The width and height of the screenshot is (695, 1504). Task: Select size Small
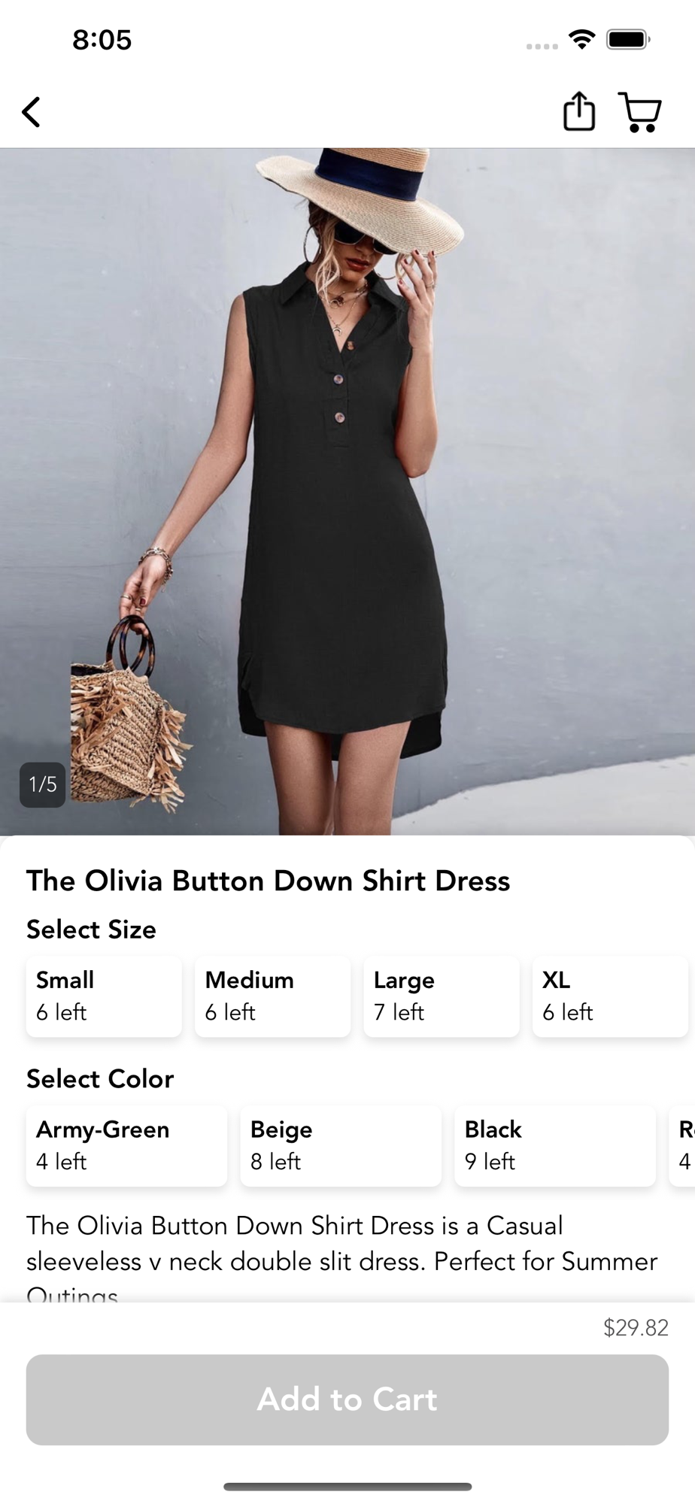point(104,996)
